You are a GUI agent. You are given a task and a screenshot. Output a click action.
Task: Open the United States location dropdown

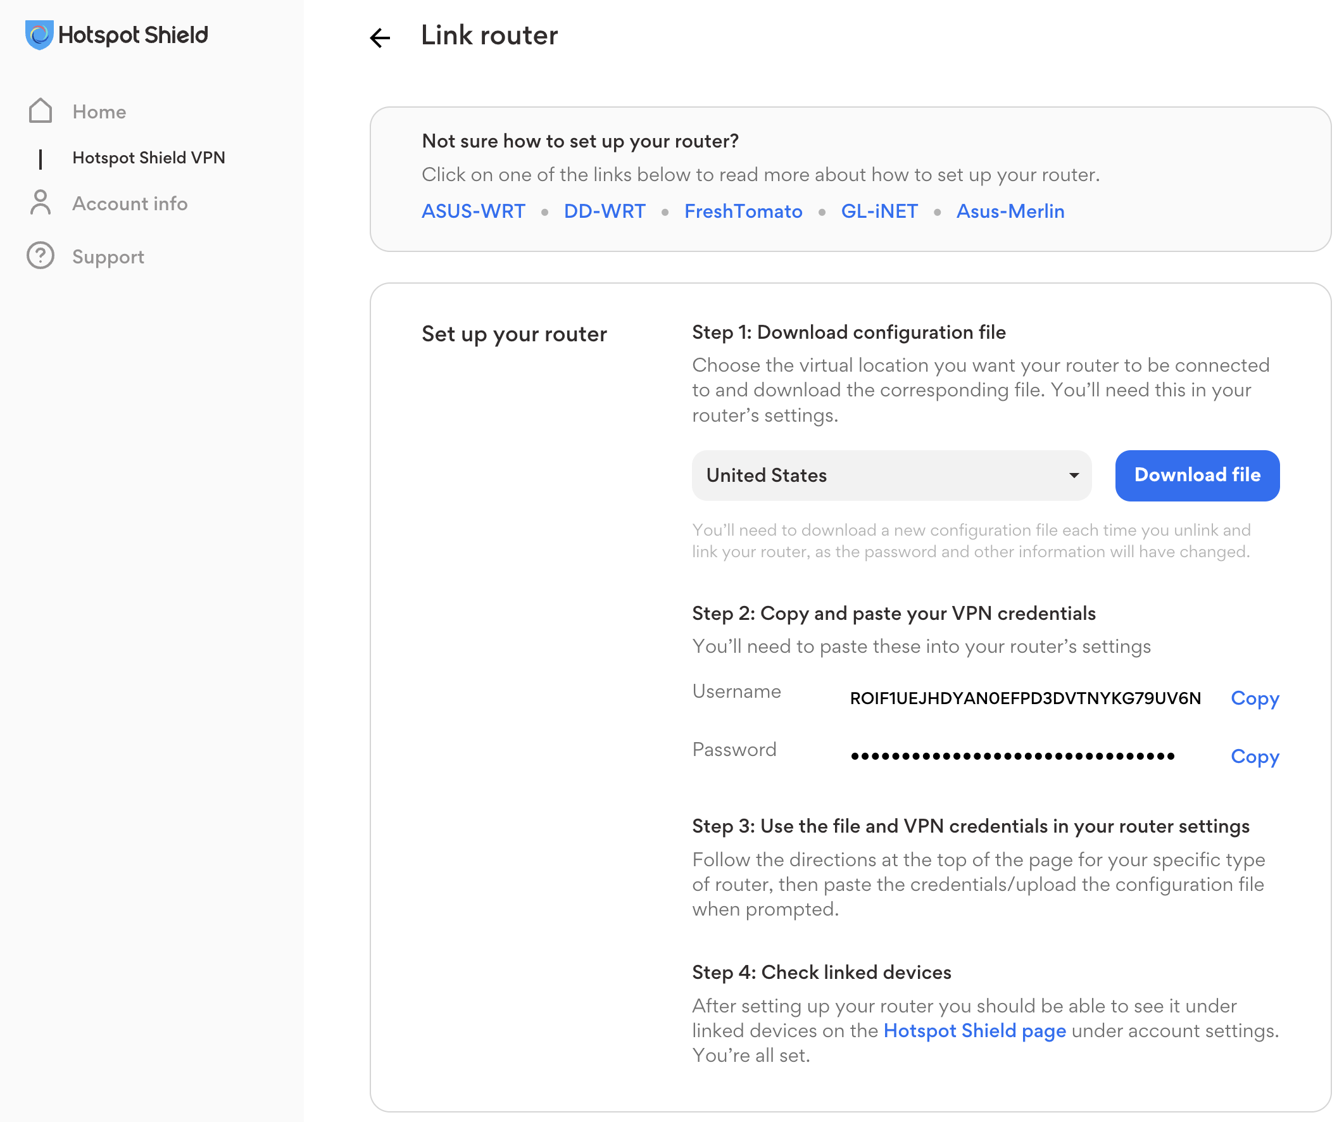pos(891,475)
